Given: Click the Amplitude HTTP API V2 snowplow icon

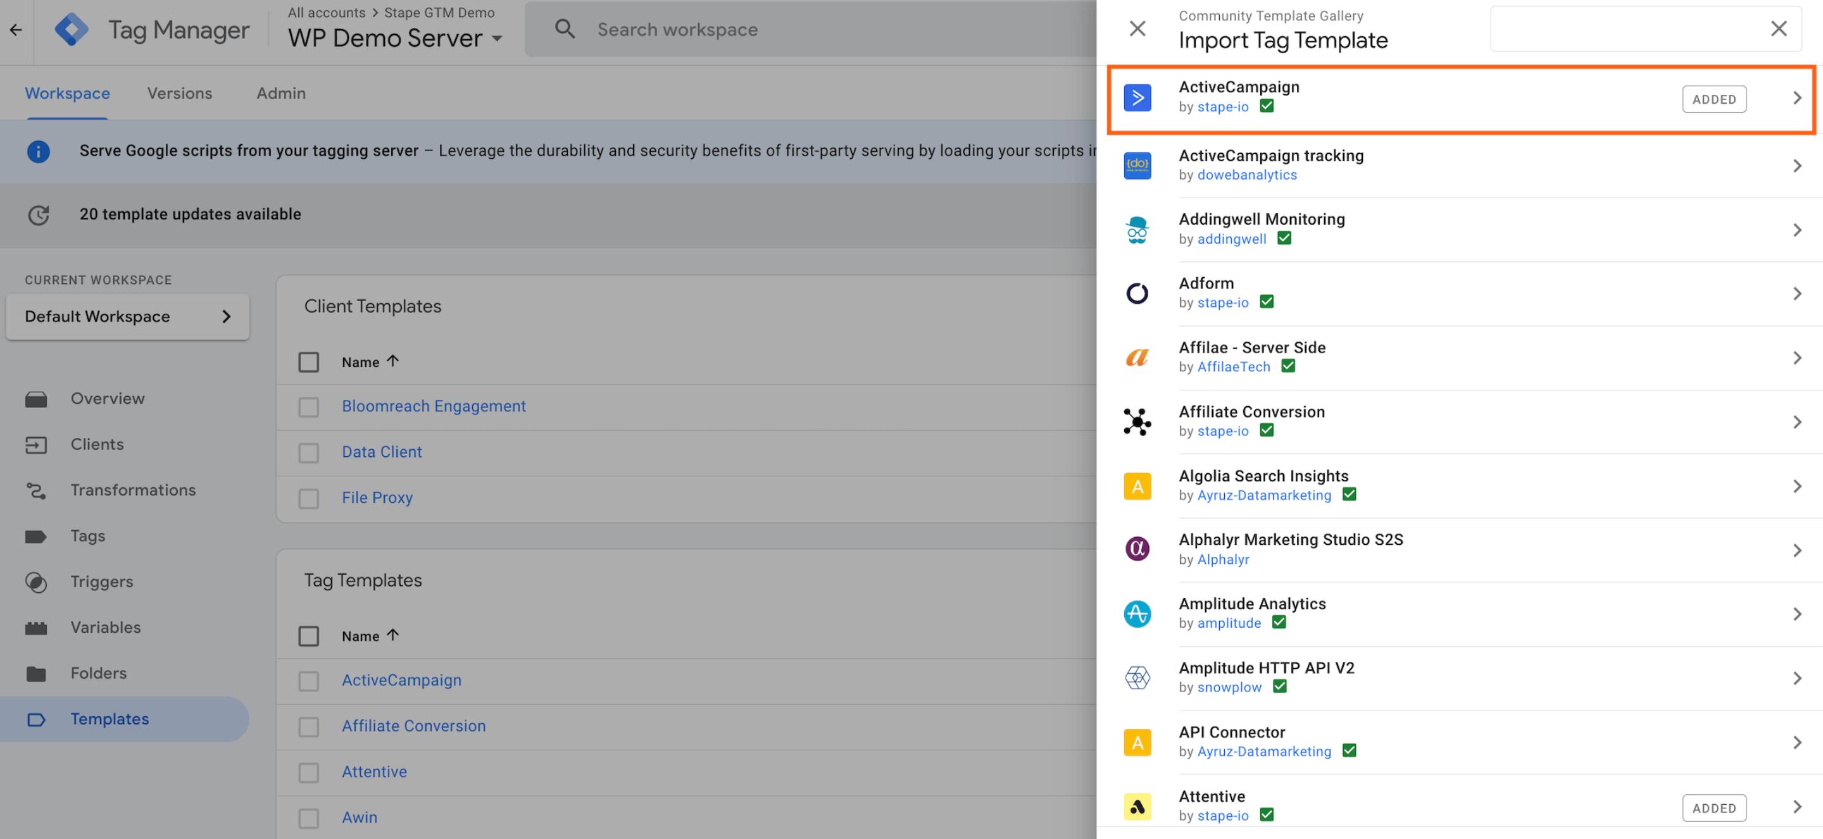Looking at the screenshot, I should (1137, 678).
